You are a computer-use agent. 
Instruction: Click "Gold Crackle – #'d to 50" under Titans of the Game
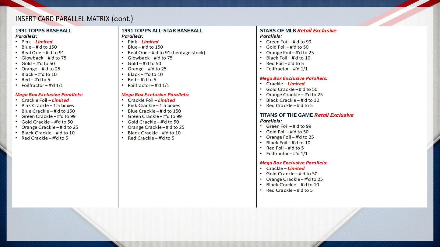point(292,174)
